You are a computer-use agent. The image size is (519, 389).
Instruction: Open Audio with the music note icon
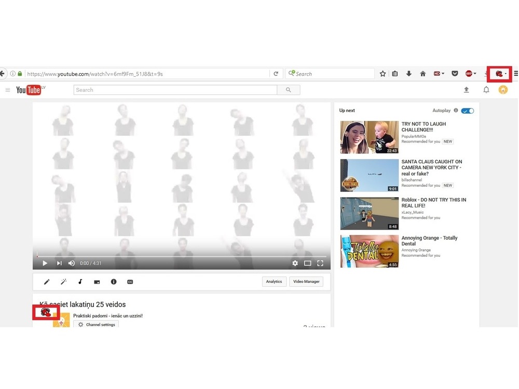point(80,282)
